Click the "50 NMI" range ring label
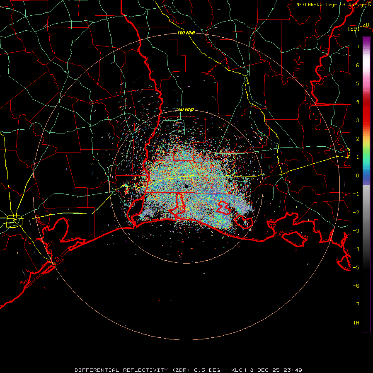The image size is (373, 373). coord(186,109)
